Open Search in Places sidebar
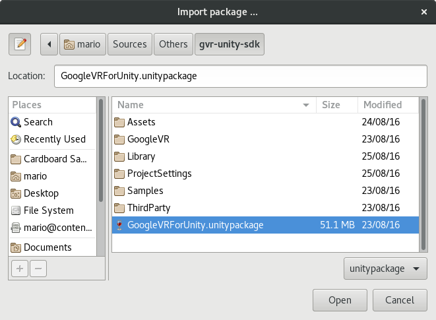 38,122
